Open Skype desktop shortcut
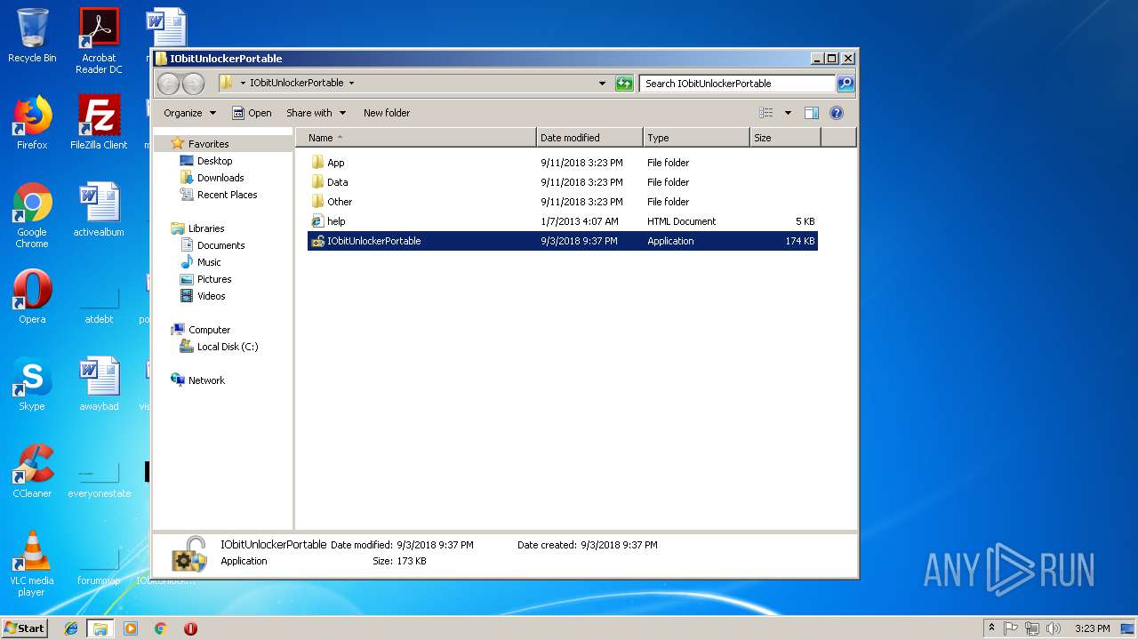 [x=32, y=384]
